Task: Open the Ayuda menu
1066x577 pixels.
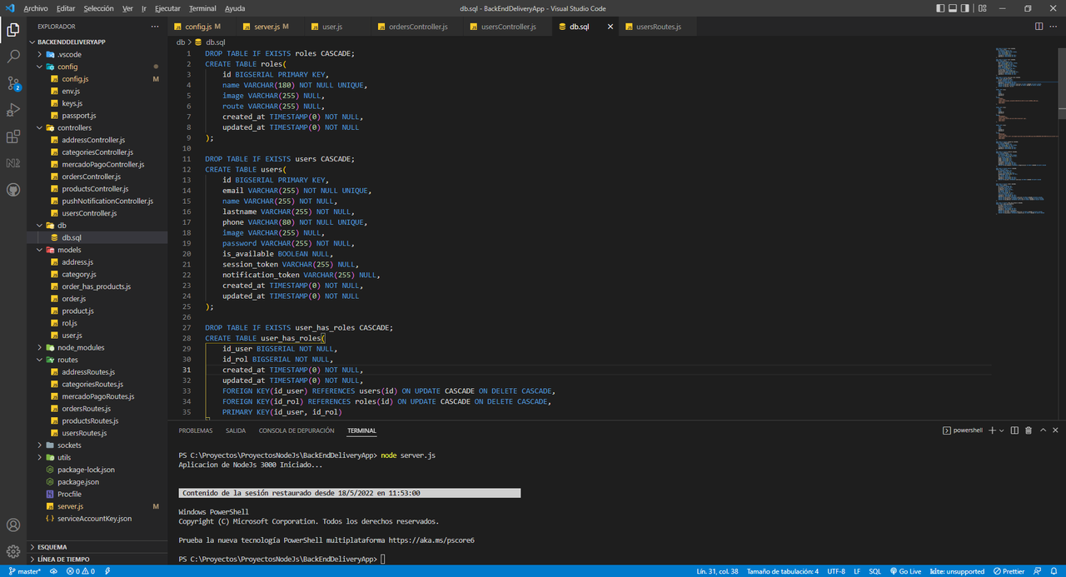Action: pyautogui.click(x=235, y=8)
